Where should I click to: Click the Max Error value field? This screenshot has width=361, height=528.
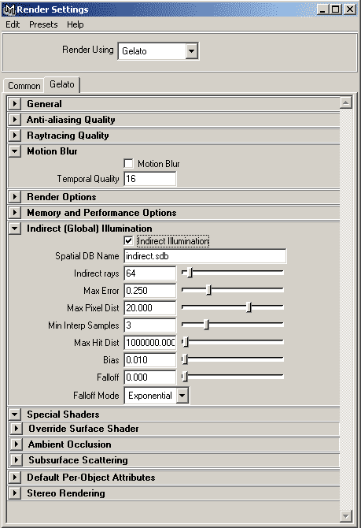[150, 290]
